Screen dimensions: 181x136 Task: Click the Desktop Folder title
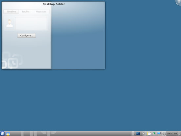point(54,4)
